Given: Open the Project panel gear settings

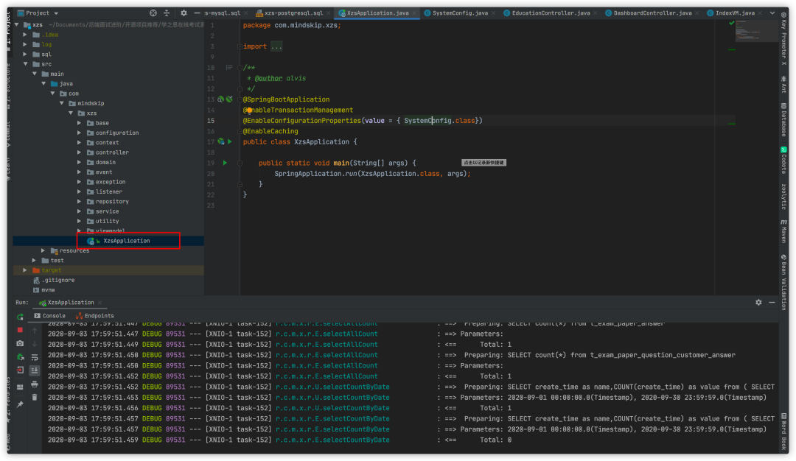Looking at the screenshot, I should [184, 13].
